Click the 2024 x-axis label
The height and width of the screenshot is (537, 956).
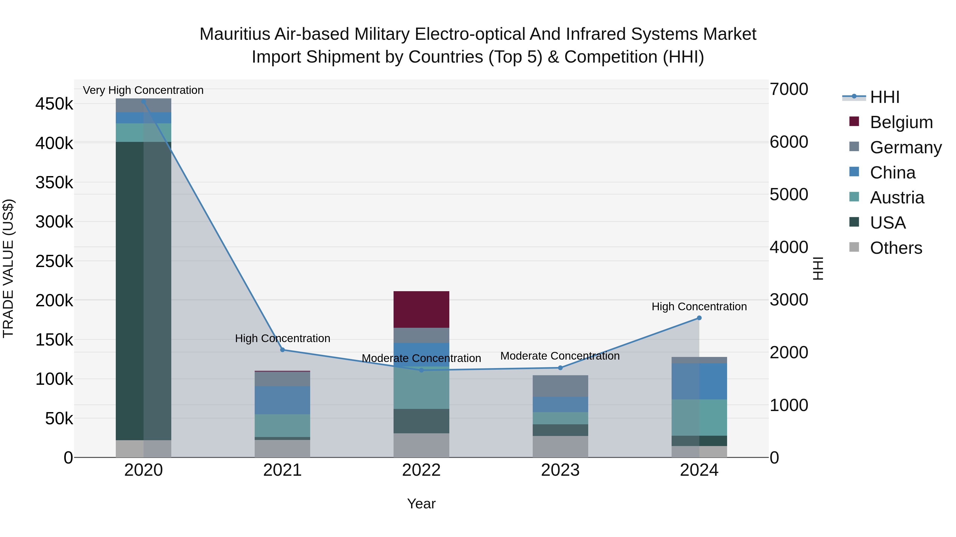click(x=699, y=470)
